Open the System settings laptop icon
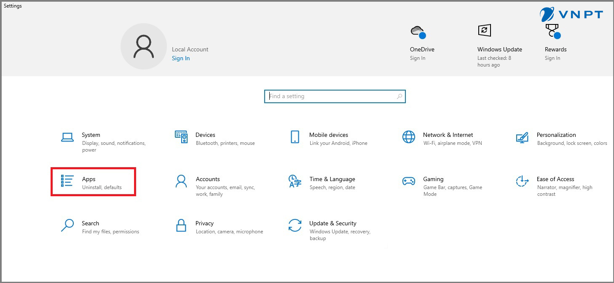 coord(67,137)
